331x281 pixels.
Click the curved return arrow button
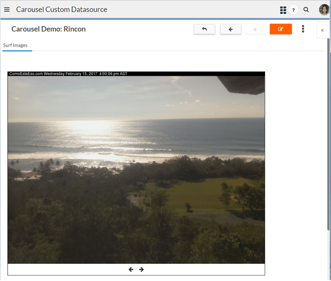204,29
